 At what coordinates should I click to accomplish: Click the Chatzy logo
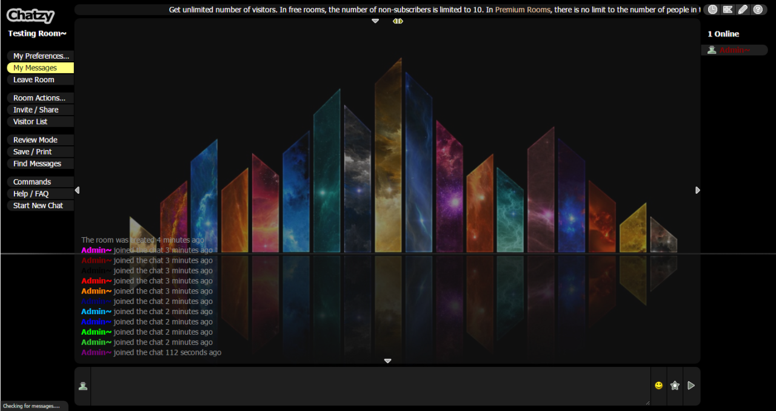(x=30, y=16)
